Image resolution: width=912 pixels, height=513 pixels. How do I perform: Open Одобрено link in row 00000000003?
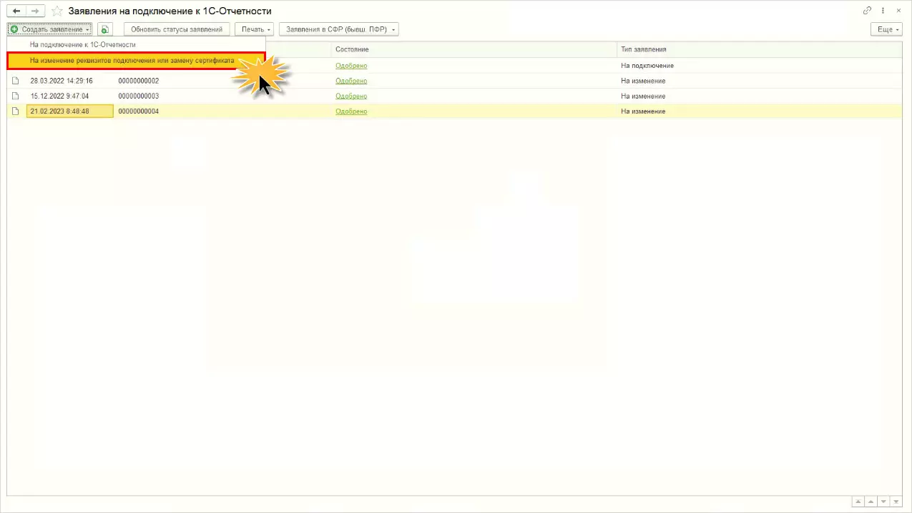[351, 96]
